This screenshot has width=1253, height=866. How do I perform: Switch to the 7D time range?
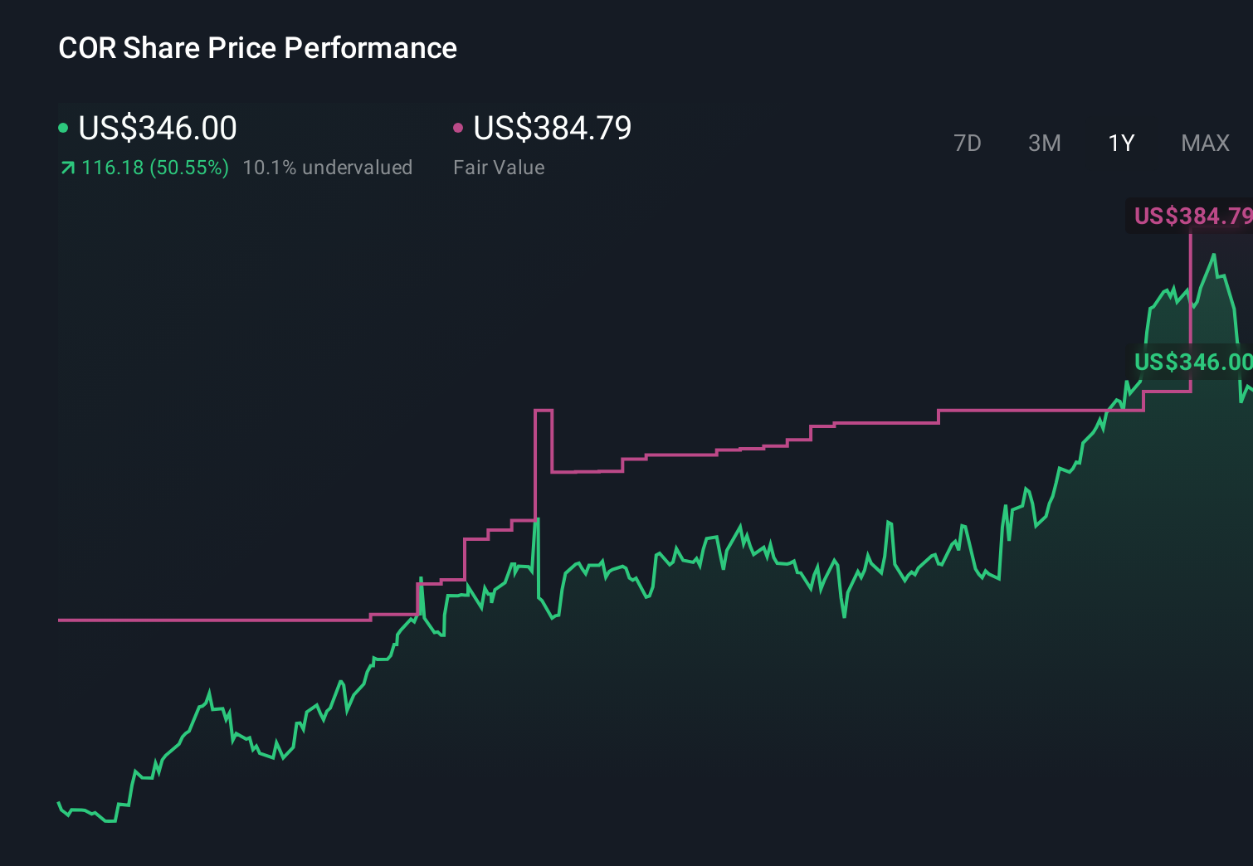[x=968, y=143]
